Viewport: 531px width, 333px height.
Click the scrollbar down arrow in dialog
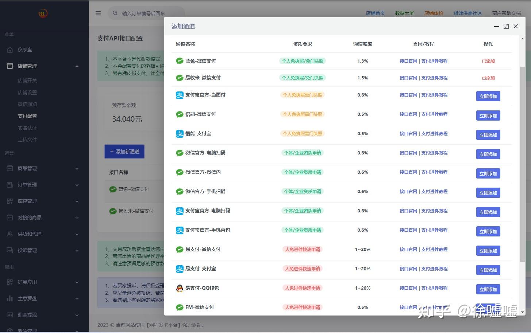click(x=522, y=312)
